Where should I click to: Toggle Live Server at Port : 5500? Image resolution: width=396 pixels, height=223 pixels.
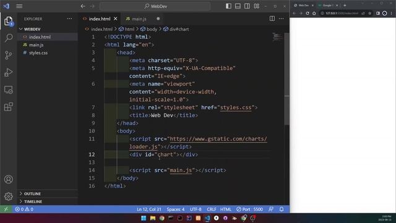click(249, 209)
